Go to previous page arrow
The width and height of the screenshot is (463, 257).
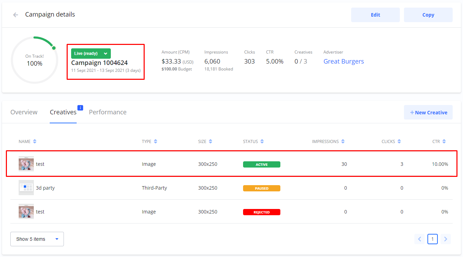point(419,239)
